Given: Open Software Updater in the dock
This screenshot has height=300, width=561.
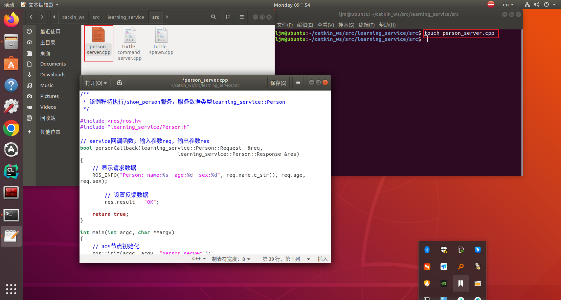Looking at the screenshot, I should pos(11,150).
